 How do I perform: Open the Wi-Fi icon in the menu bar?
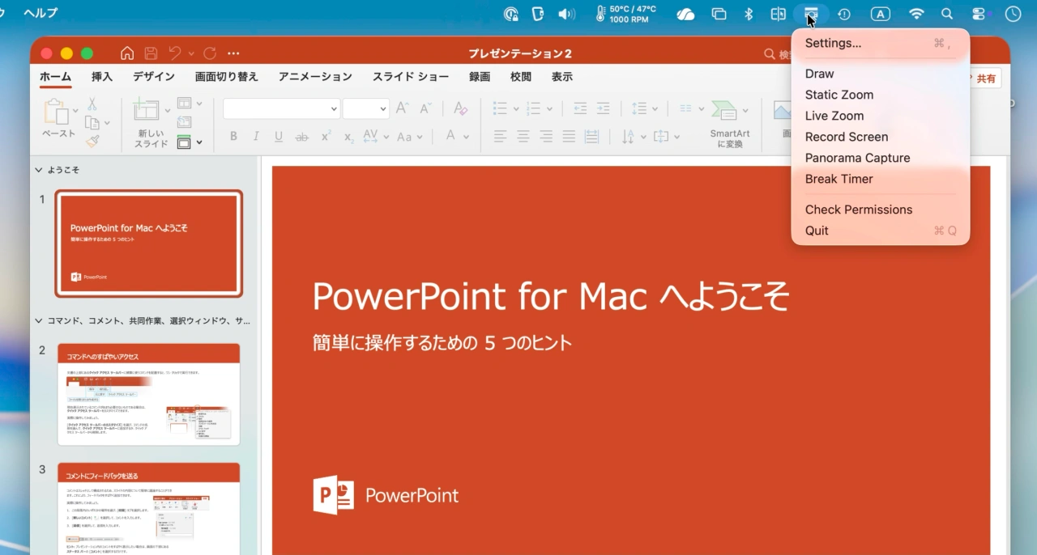click(916, 14)
